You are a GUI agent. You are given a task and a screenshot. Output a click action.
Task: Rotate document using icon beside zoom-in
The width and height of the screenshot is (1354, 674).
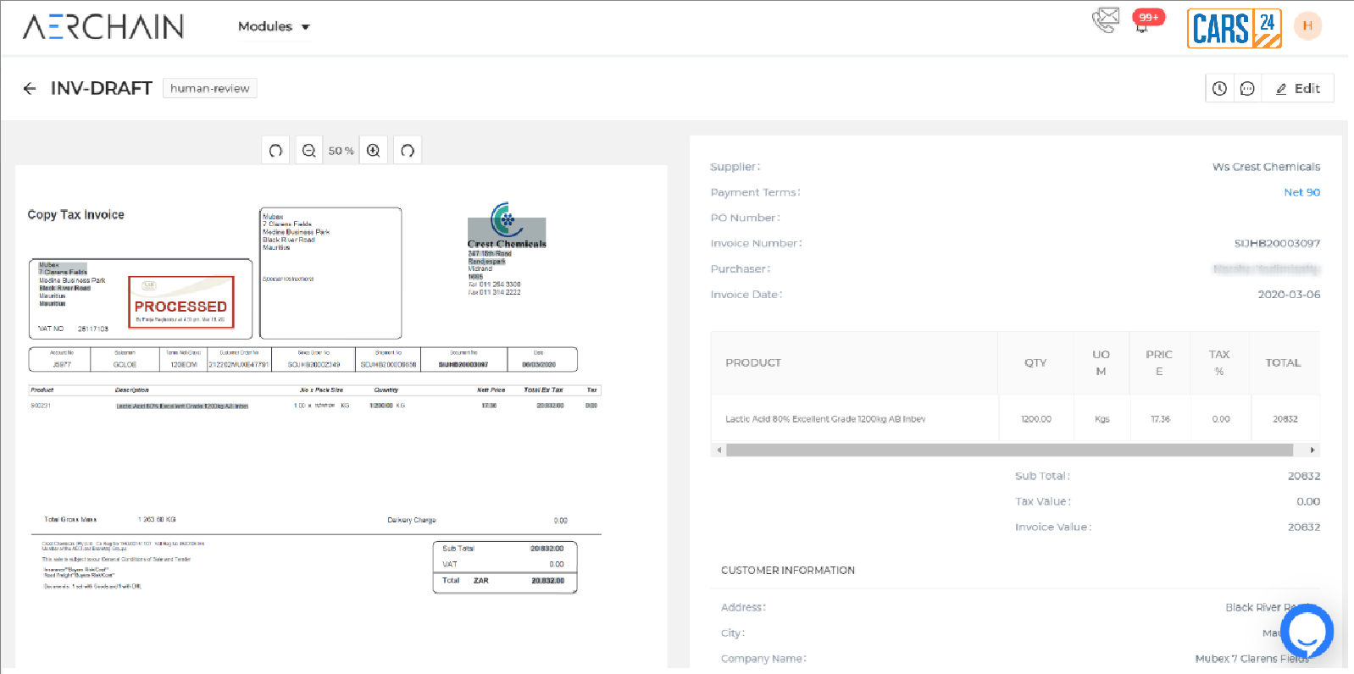pos(408,151)
